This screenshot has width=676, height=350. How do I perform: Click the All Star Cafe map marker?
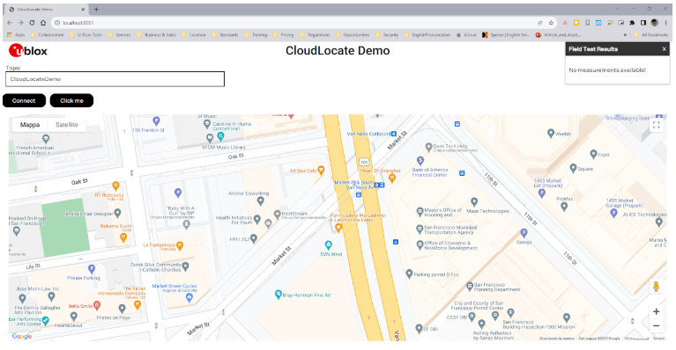tap(320, 170)
